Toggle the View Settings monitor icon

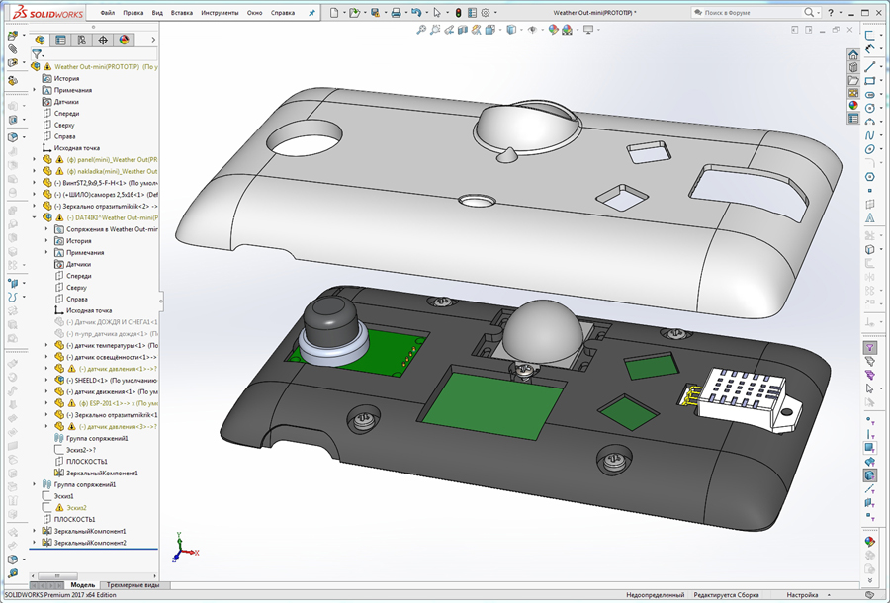coord(588,29)
